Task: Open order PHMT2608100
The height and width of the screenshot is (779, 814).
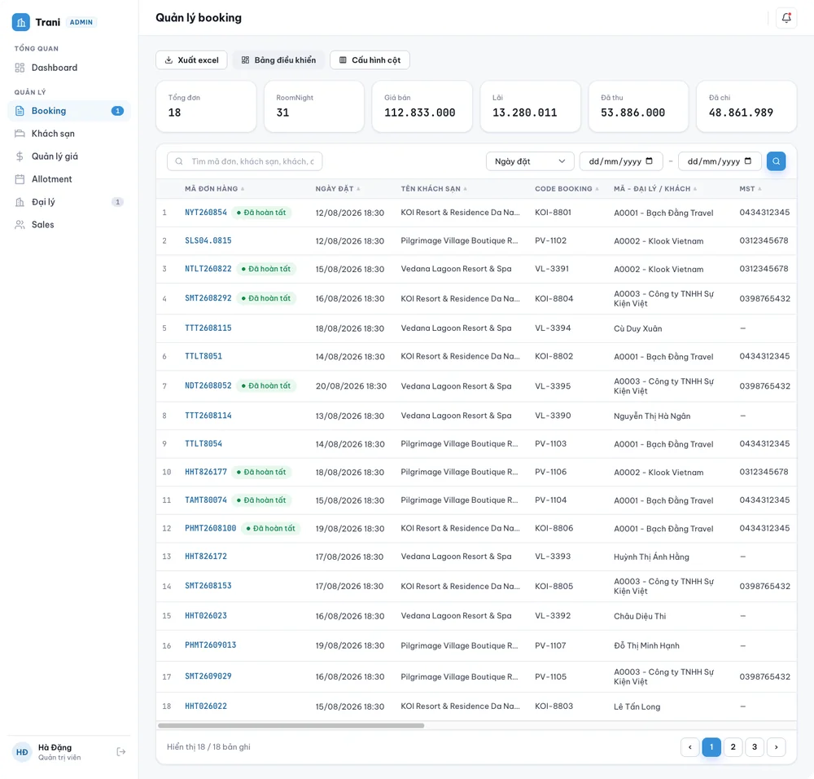Action: pos(210,528)
